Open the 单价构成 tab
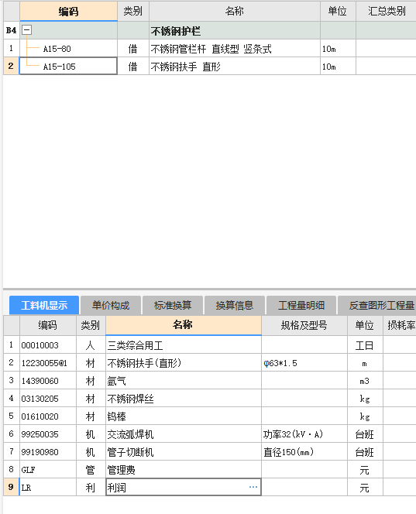416x514 pixels. tap(111, 306)
